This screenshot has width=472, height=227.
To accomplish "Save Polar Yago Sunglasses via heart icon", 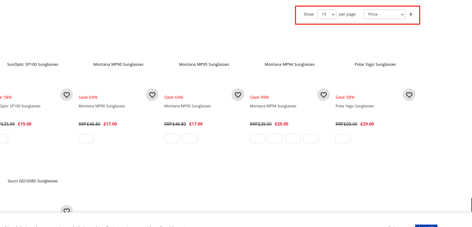I will [409, 95].
